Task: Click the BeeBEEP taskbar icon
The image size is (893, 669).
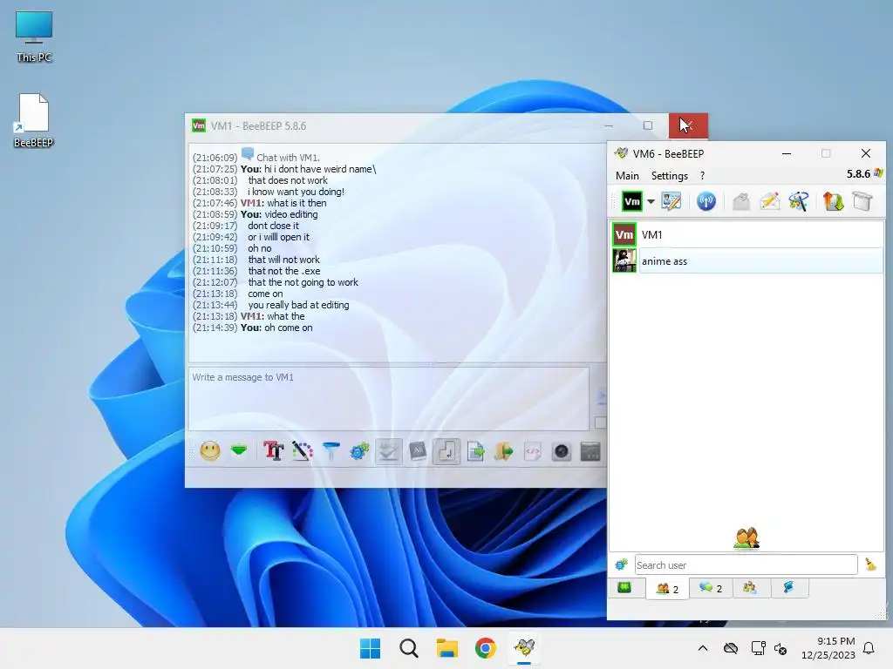Action: coord(524,648)
